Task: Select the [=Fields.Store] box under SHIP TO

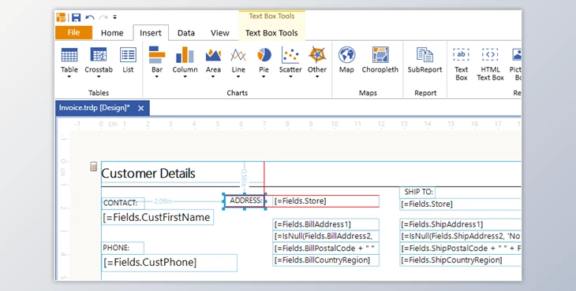Action: 460,204
